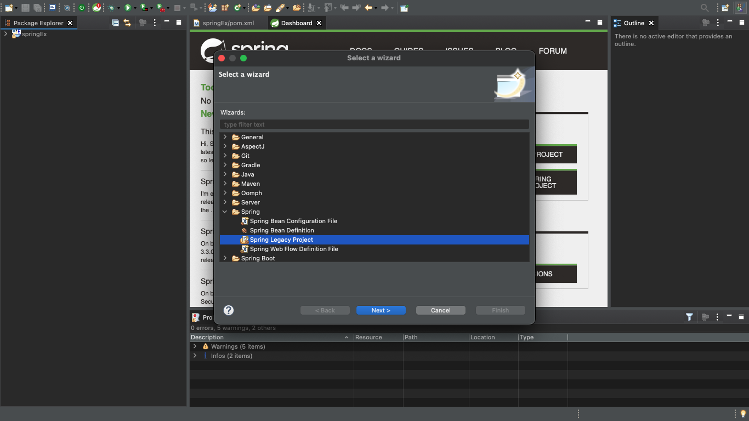
Task: Click the Location column header
Action: [493, 337]
